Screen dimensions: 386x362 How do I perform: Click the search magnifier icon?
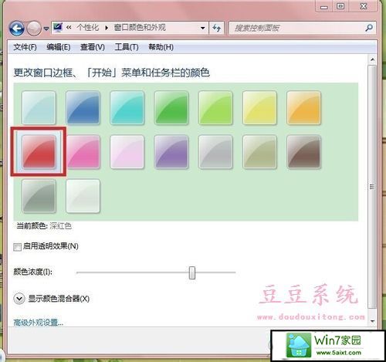tap(368, 28)
